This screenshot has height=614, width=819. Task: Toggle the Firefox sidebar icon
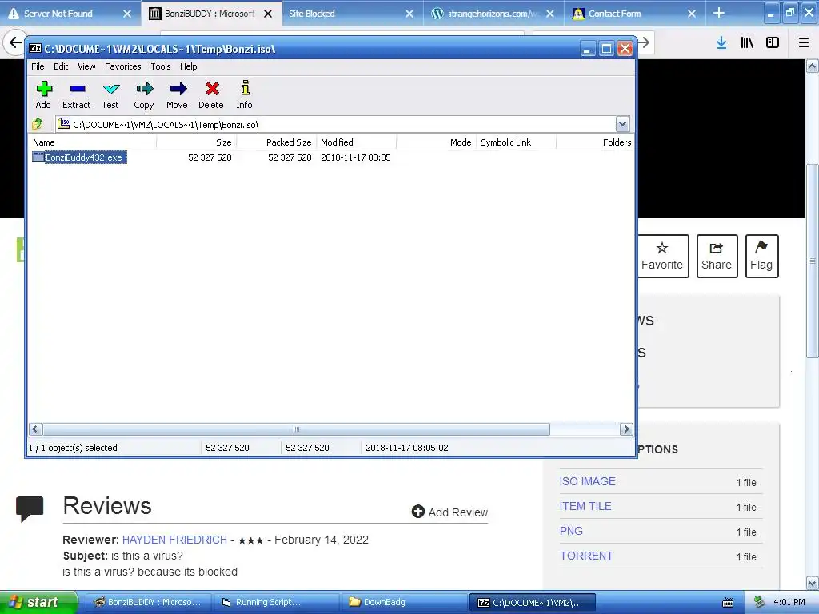pos(773,43)
